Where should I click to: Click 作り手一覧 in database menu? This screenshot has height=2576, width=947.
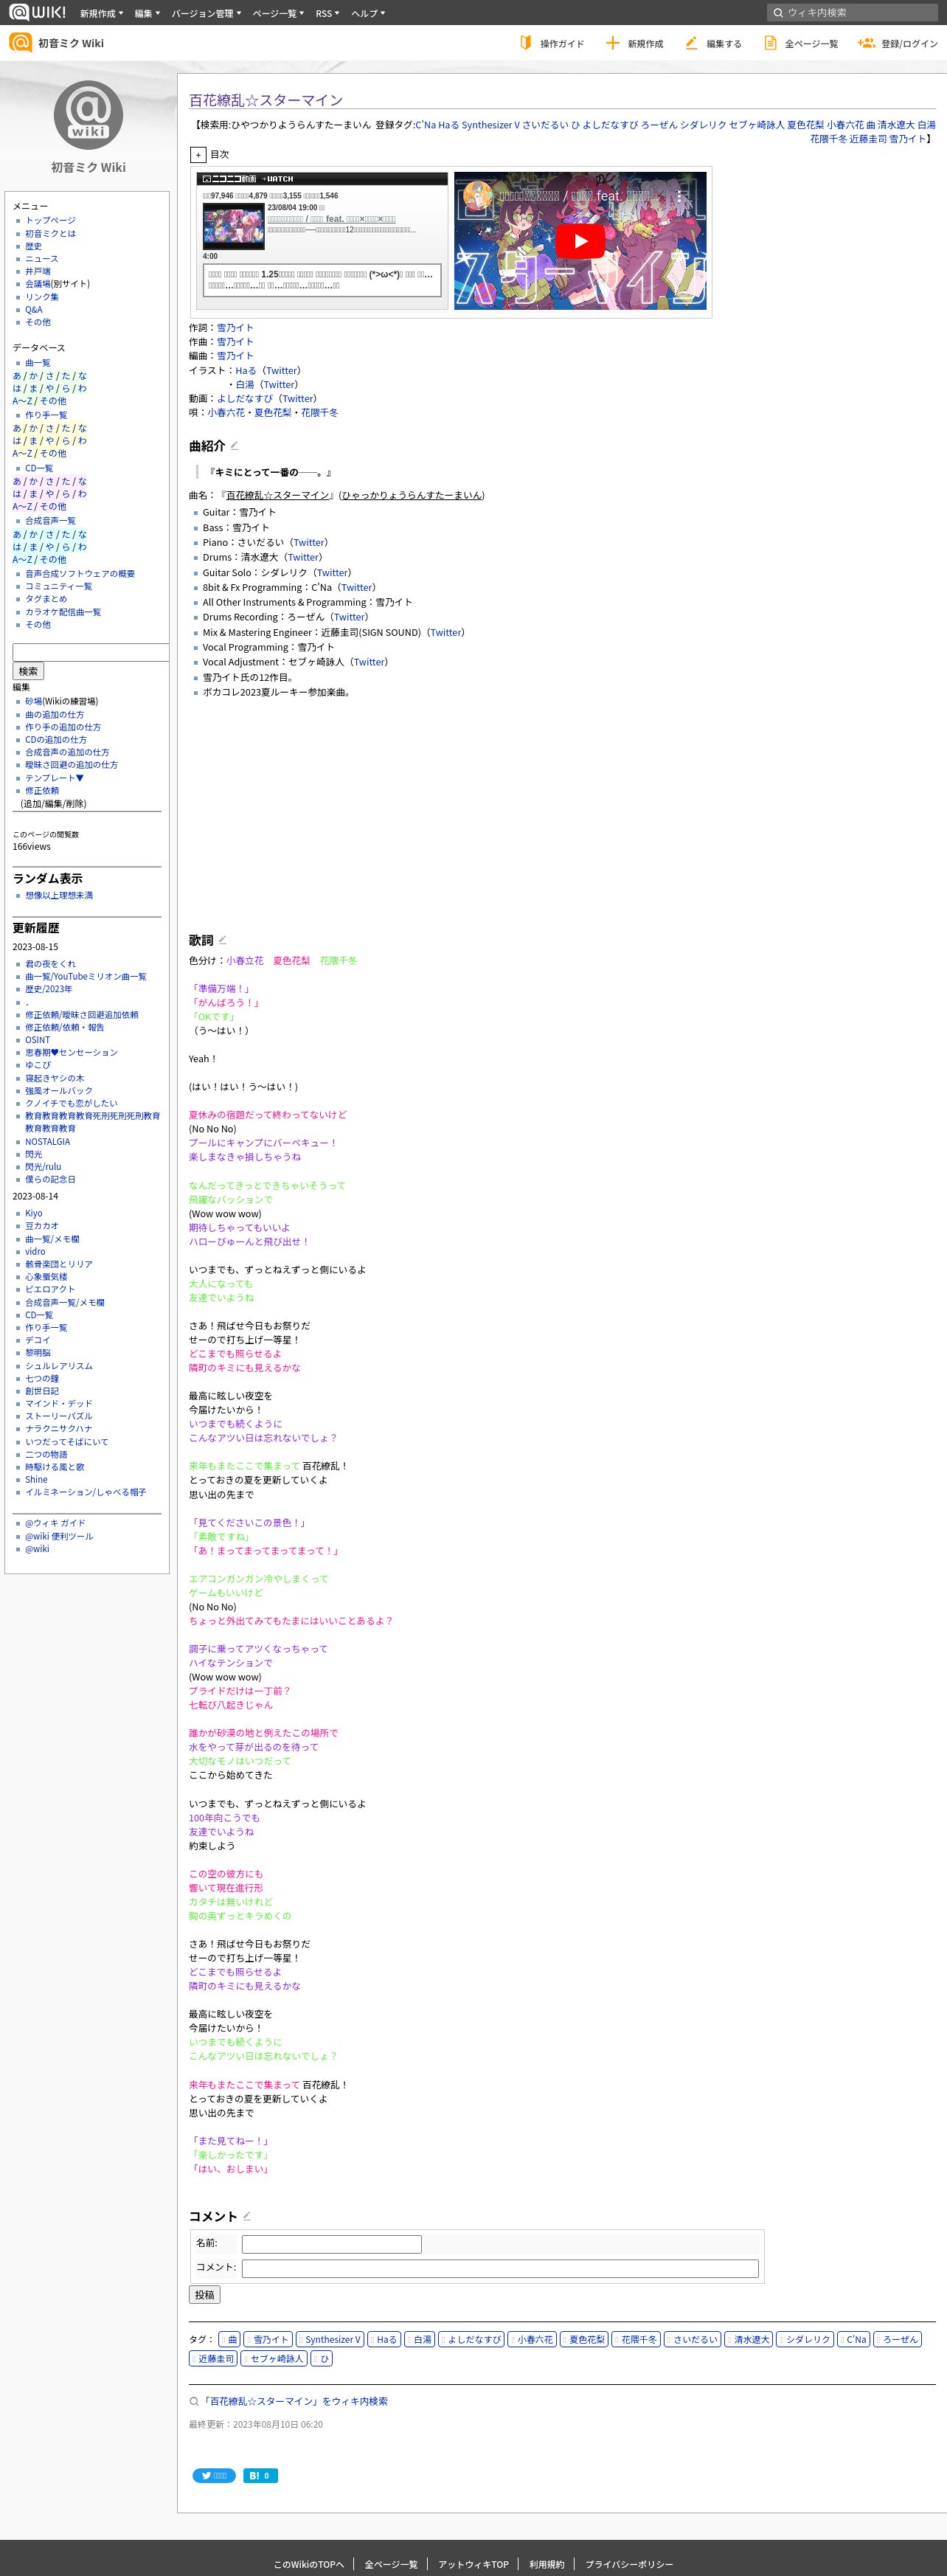pyautogui.click(x=46, y=415)
